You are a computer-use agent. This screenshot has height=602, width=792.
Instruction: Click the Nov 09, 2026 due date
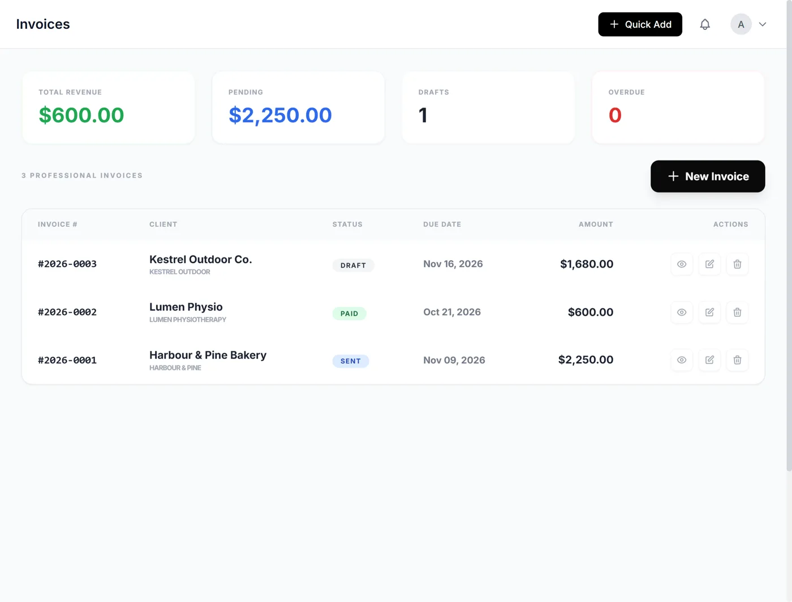click(x=454, y=360)
